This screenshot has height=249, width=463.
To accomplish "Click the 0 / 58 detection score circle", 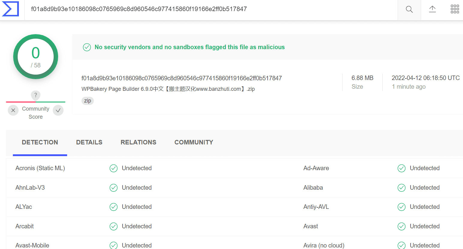I will click(x=36, y=57).
